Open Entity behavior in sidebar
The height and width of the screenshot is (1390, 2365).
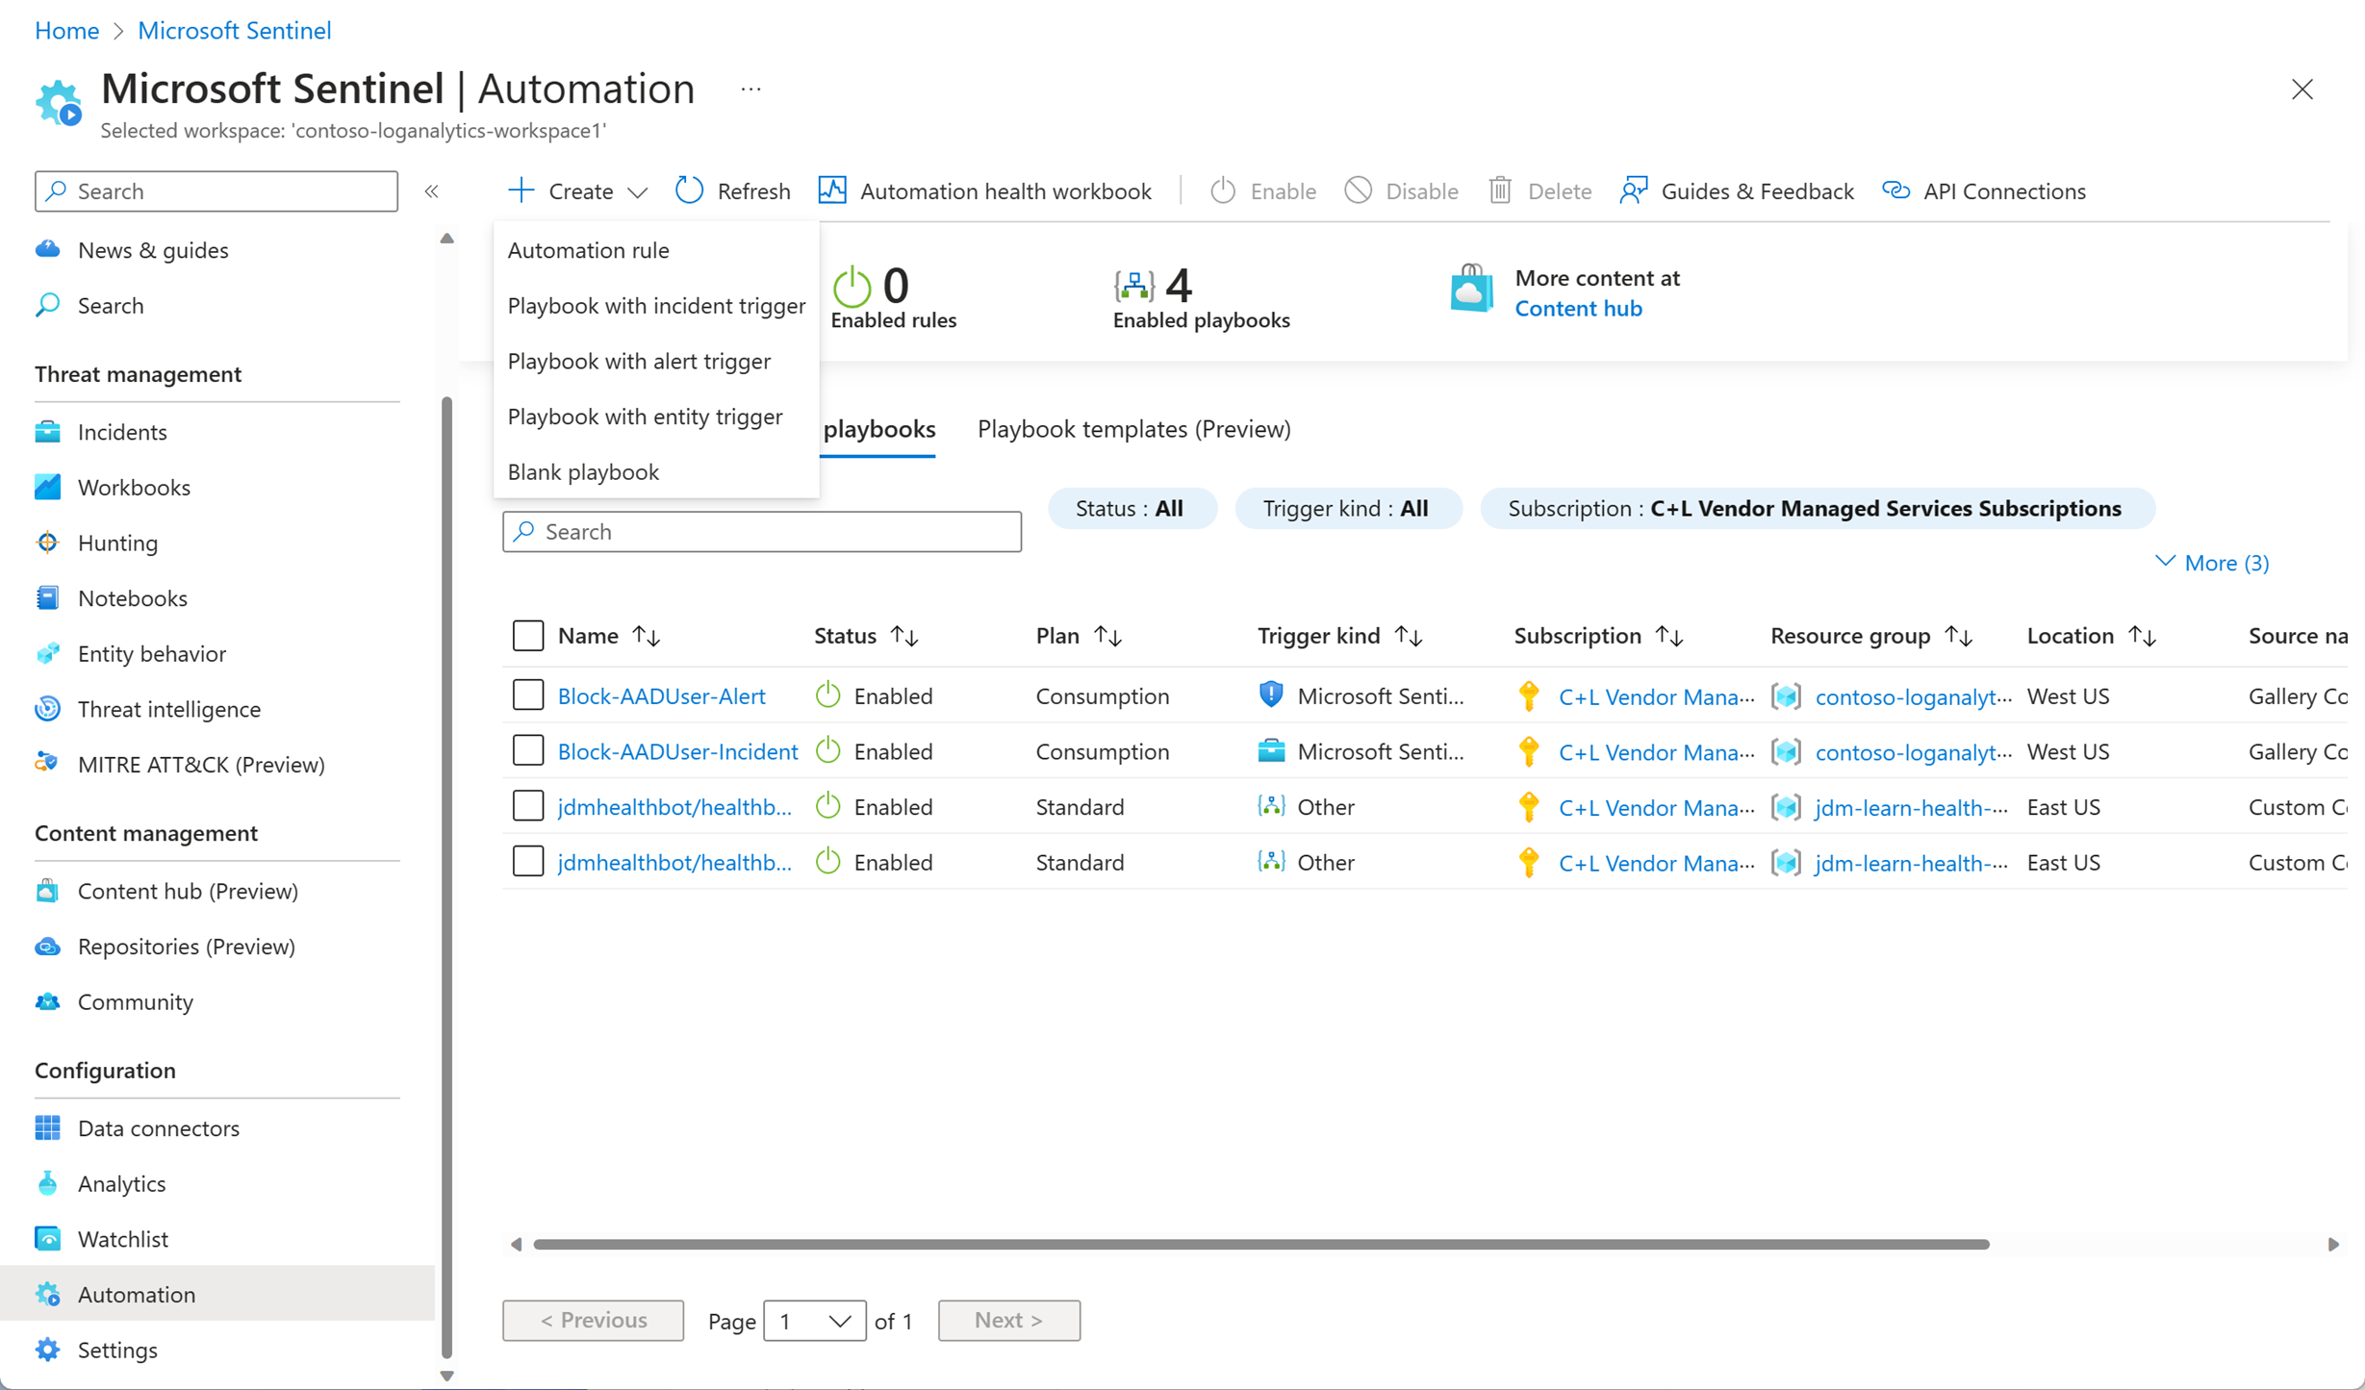pyautogui.click(x=151, y=654)
